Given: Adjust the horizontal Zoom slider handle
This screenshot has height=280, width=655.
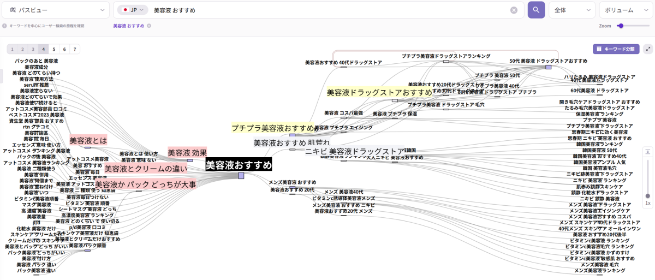Looking at the screenshot, I should coord(620,26).
